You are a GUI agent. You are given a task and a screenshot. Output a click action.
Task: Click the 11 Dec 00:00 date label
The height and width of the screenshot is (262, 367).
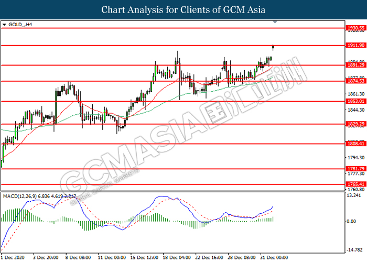point(112,258)
